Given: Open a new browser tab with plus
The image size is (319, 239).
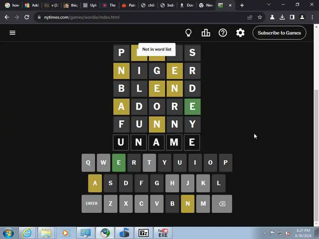Looking at the screenshot, I should pos(242,6).
